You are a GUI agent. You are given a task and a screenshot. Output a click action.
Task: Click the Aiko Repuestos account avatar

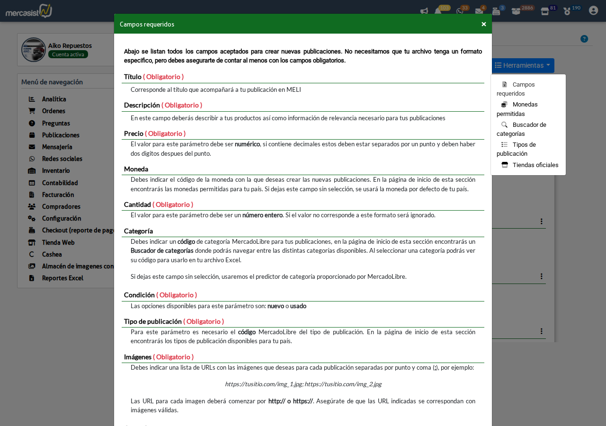click(x=34, y=50)
